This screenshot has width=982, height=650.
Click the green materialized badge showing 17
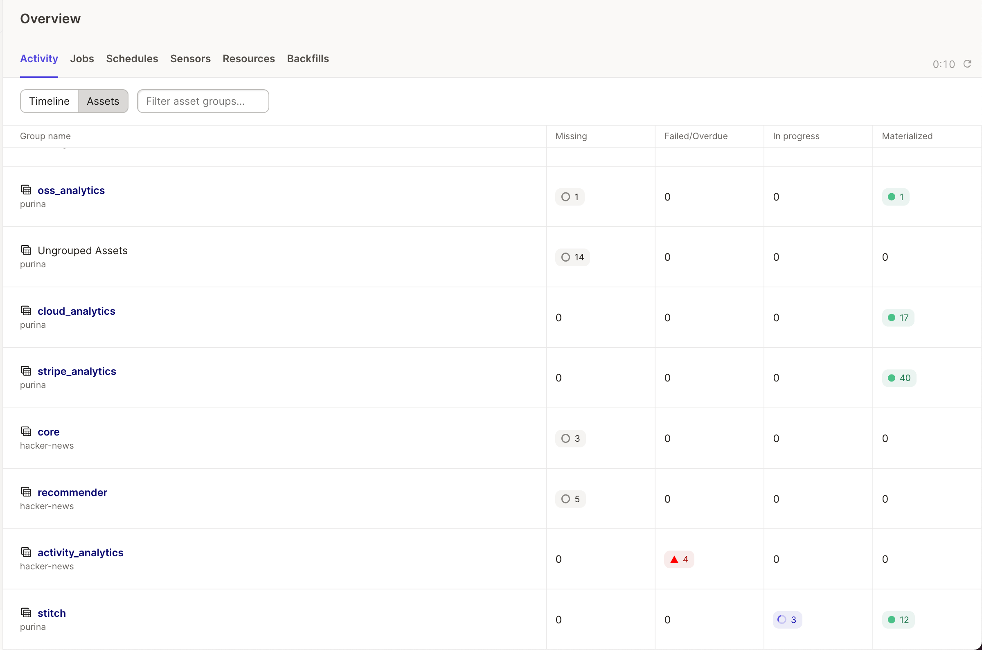[898, 318]
